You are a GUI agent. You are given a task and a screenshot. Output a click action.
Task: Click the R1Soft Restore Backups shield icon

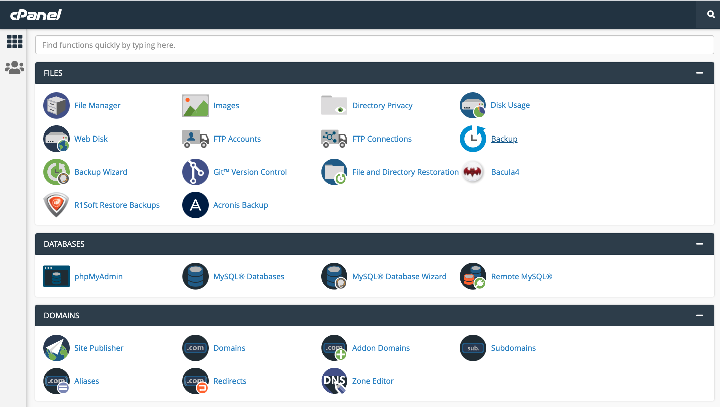tap(56, 205)
